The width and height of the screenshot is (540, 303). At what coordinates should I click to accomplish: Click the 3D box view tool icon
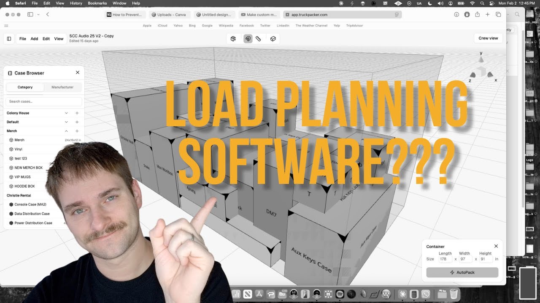tap(273, 39)
